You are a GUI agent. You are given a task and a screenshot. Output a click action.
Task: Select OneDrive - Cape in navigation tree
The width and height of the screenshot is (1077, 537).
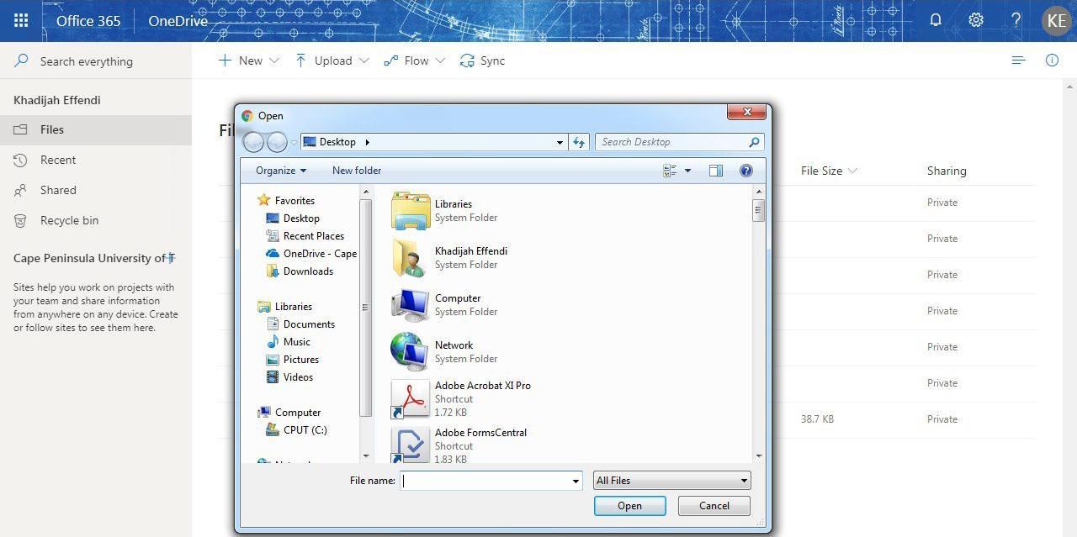(x=311, y=254)
